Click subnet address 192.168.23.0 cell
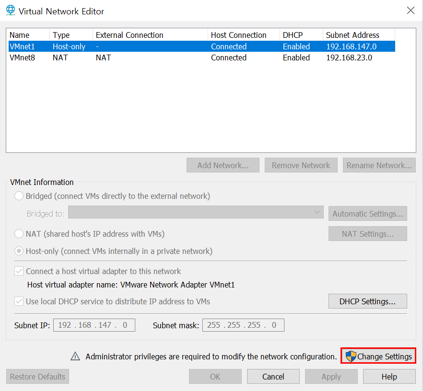The height and width of the screenshot is (391, 423). 349,57
